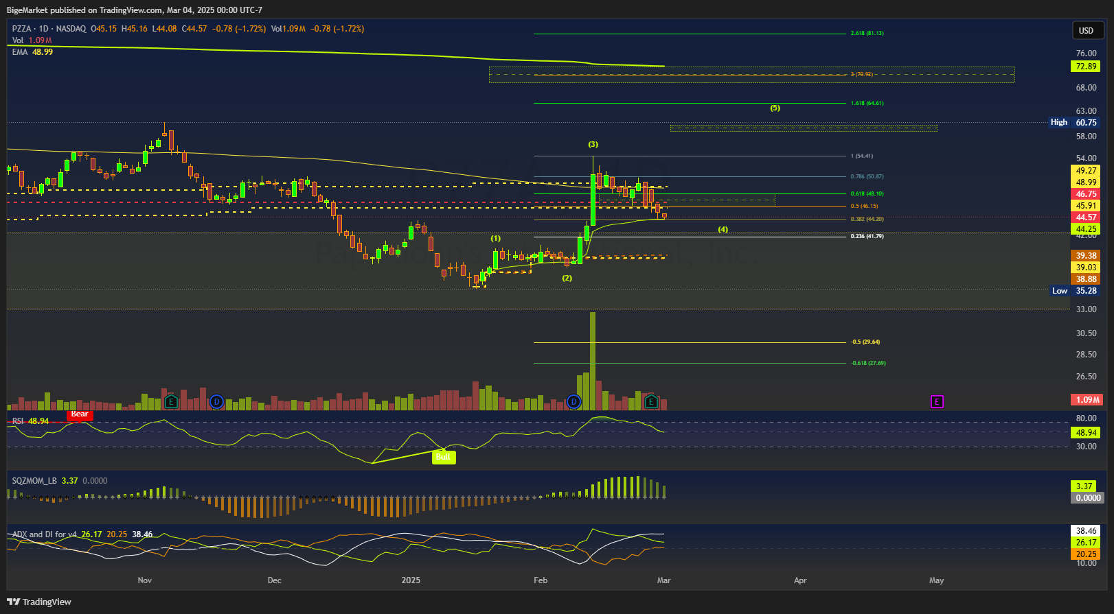Open the USD currency selector button
Image resolution: width=1114 pixels, height=614 pixels.
(x=1088, y=30)
